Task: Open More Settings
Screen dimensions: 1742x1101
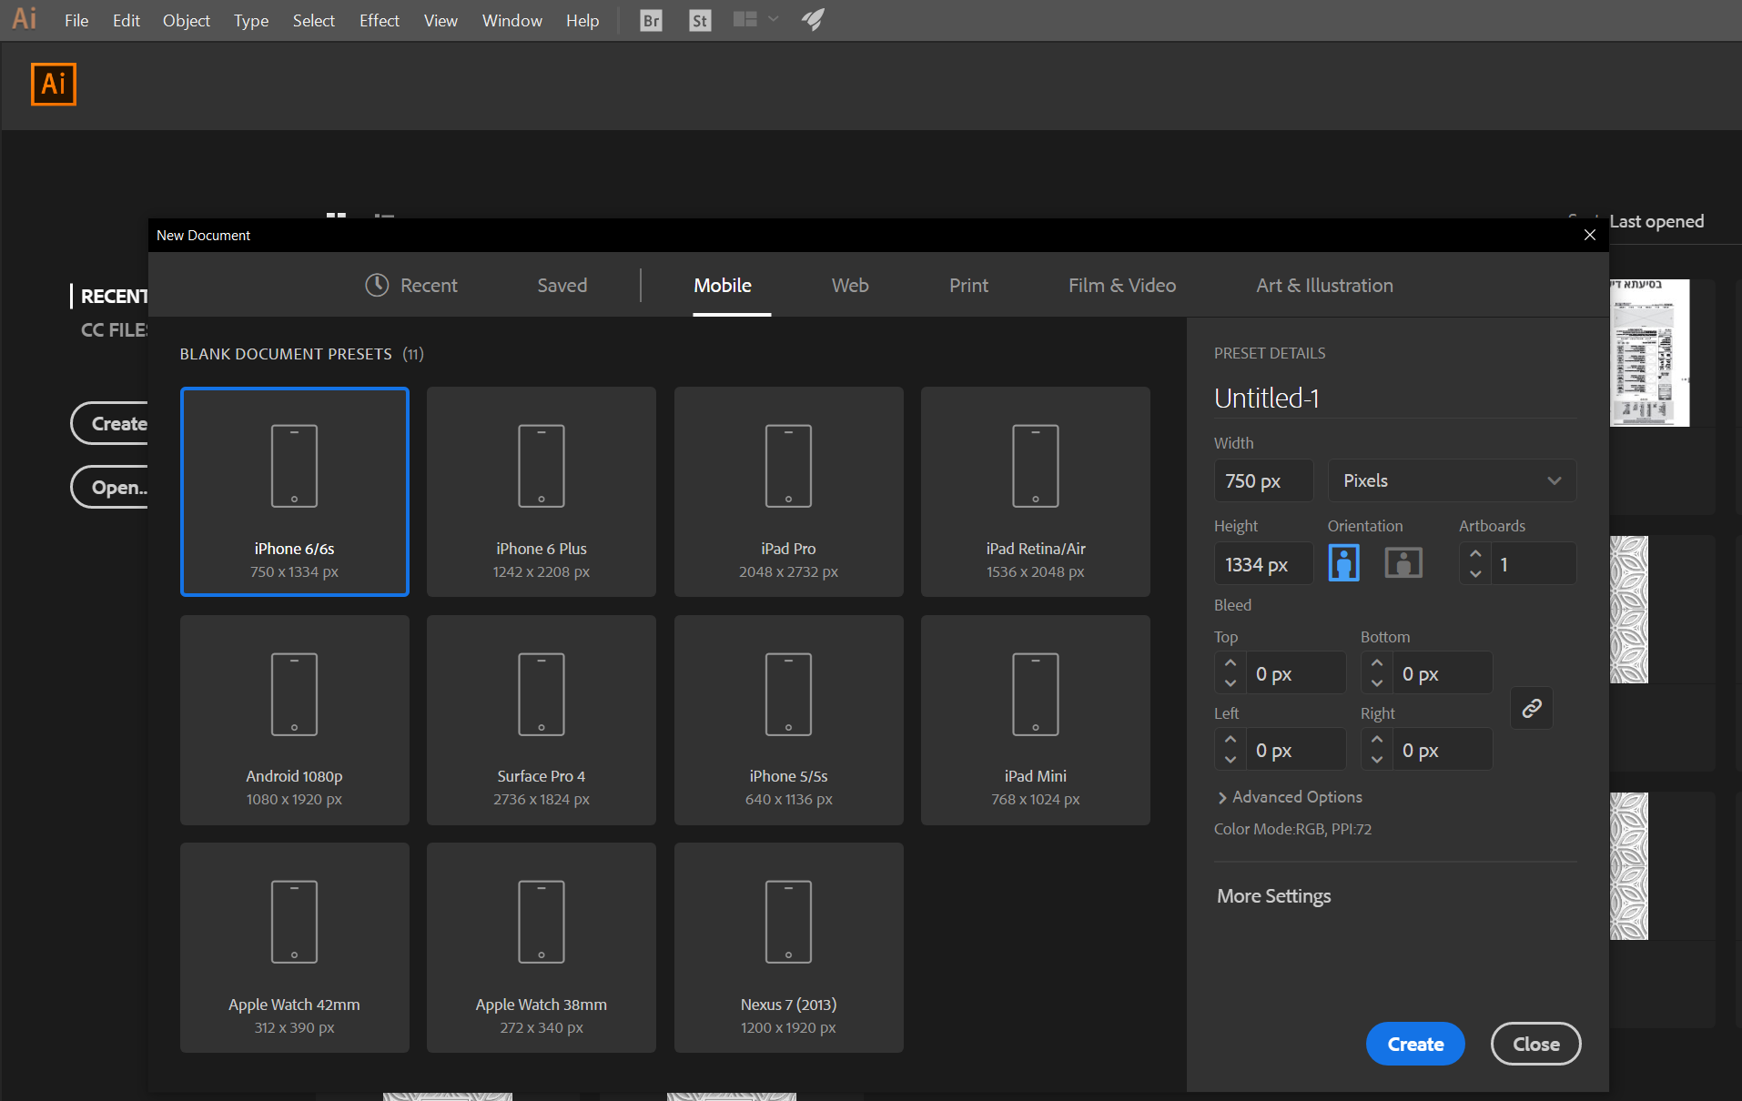Action: 1273,896
